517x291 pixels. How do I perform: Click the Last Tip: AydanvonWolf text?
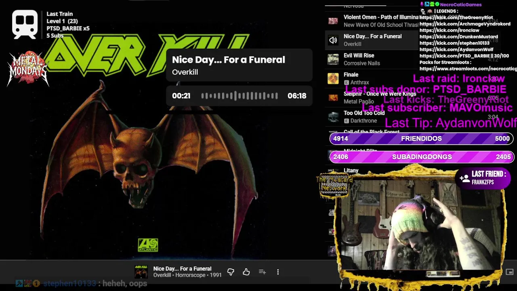[x=451, y=123]
